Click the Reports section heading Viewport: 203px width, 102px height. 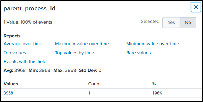[x=12, y=36]
